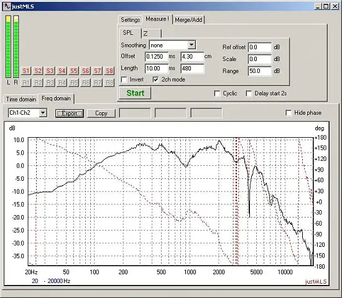Viewport: 342px width, 298px height.
Task: Click the R5 recall slot button
Action: click(74, 83)
